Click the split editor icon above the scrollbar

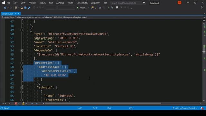[x=204, y=20]
